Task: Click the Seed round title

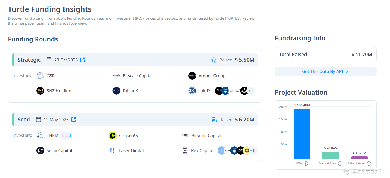Action: (24, 120)
